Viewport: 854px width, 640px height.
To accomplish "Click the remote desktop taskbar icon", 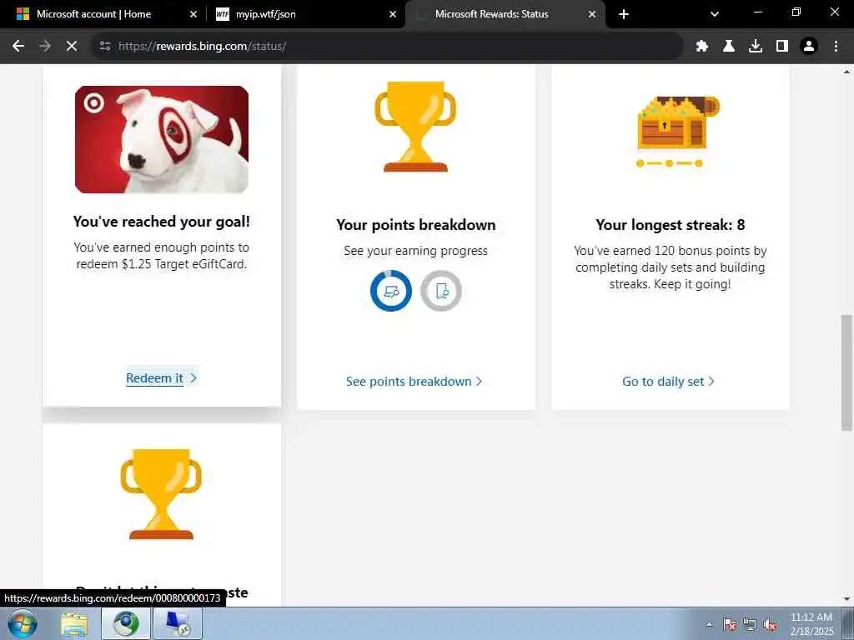I will (178, 623).
